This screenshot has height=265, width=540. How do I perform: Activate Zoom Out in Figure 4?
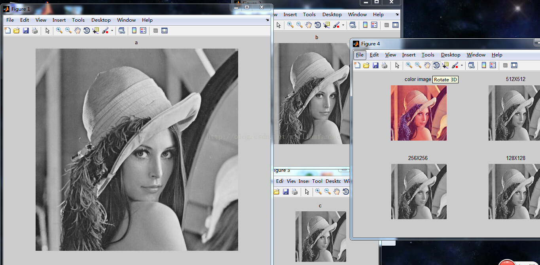pyautogui.click(x=418, y=65)
